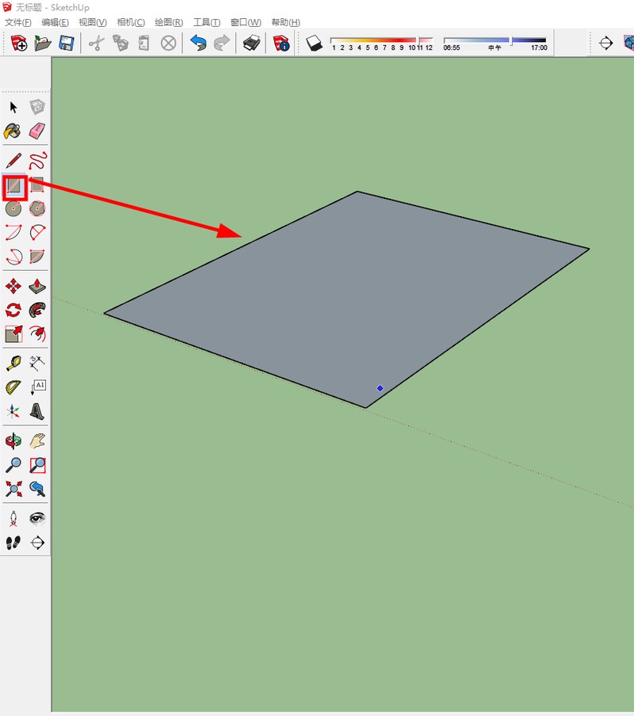This screenshot has height=716, width=634.
Task: Pick the Eraser tool
Action: (37, 131)
